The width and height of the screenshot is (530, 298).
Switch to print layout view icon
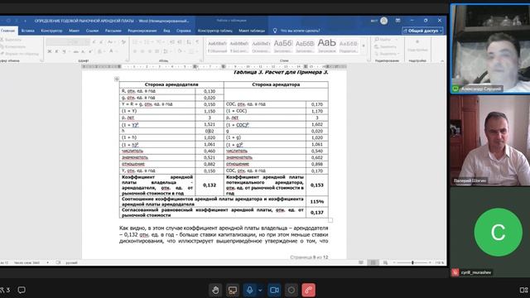373,262
